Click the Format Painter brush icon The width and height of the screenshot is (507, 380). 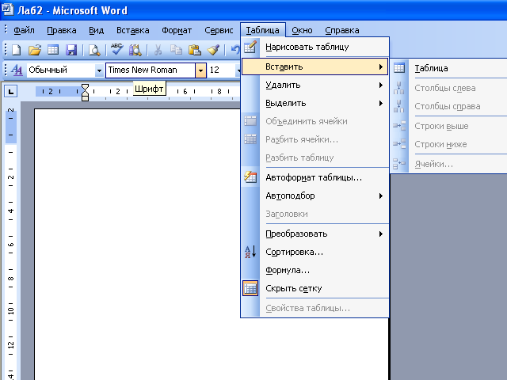[x=213, y=50]
